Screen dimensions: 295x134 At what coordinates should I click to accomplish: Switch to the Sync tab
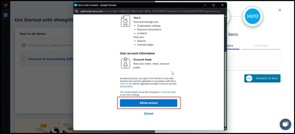click(230, 46)
